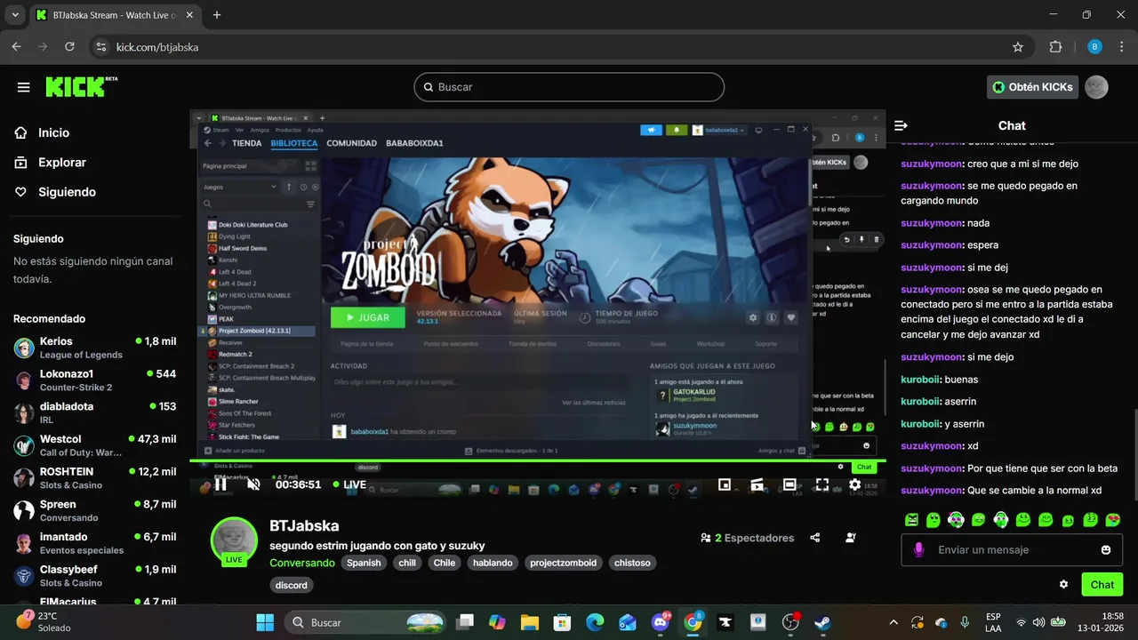The image size is (1138, 640).
Task: Open ROSHTEIN recommended channel
Action: [x=94, y=478]
